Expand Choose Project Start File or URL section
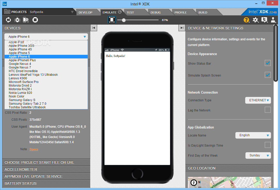 tap(46, 162)
